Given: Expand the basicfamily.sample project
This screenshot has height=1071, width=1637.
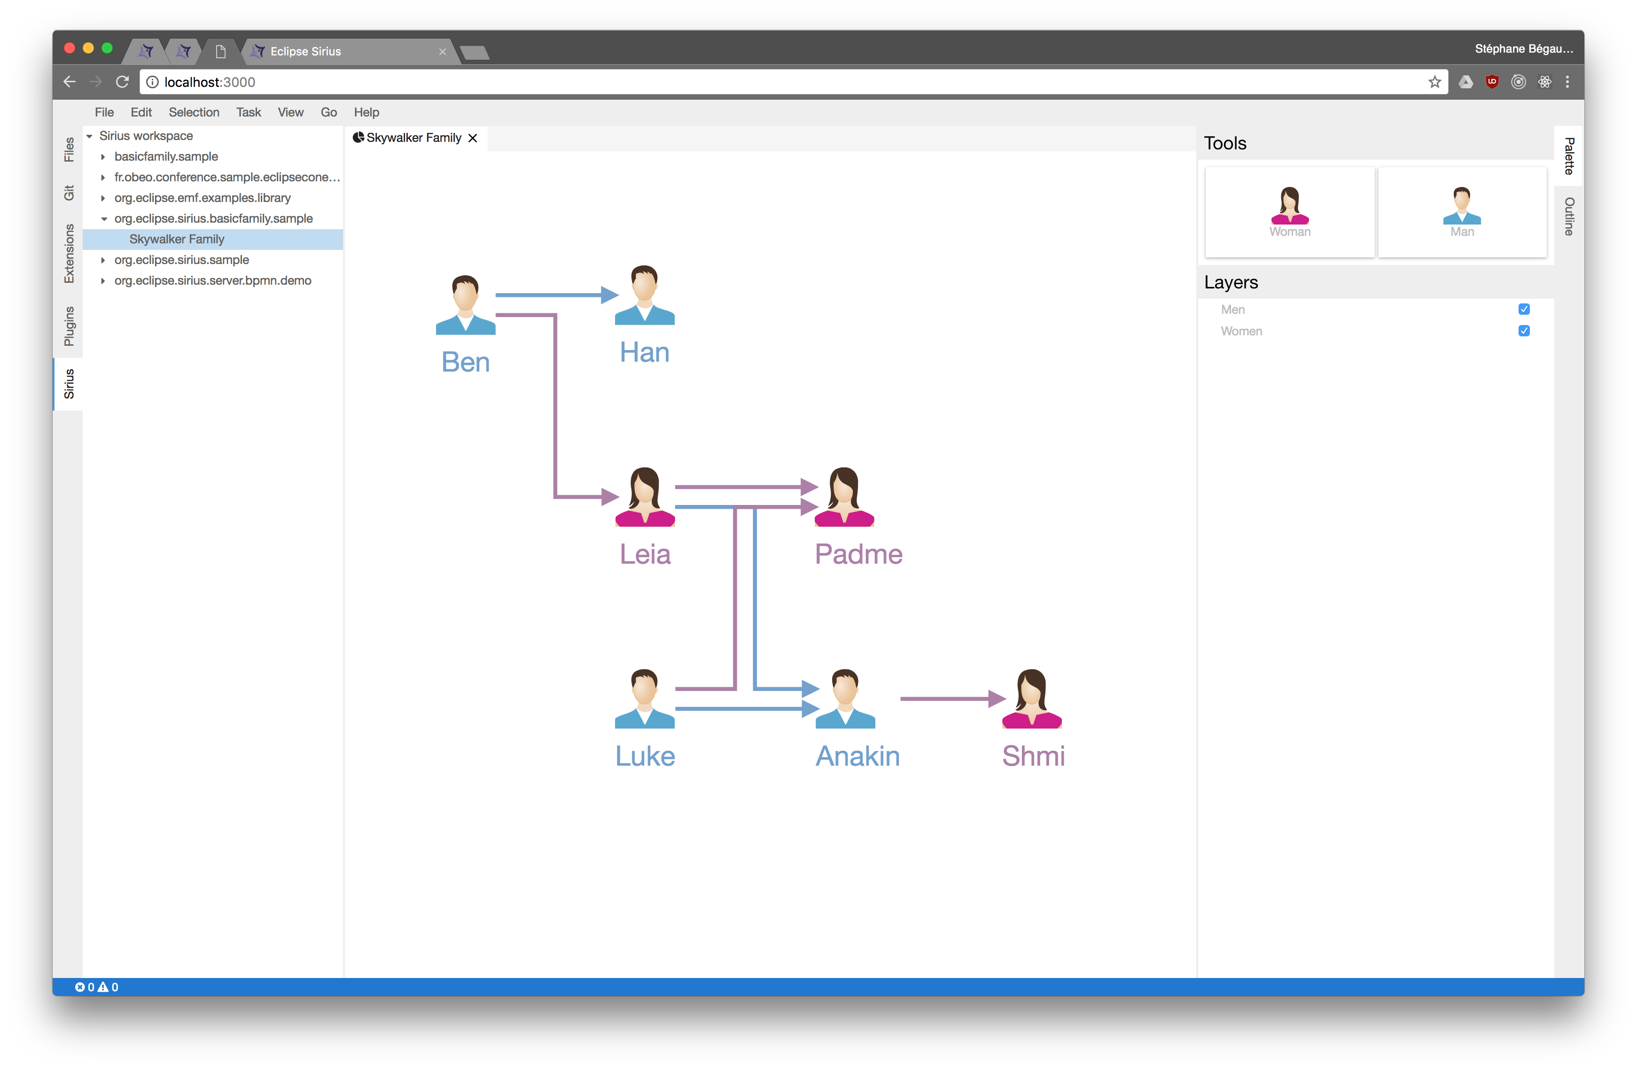Looking at the screenshot, I should [x=103, y=157].
